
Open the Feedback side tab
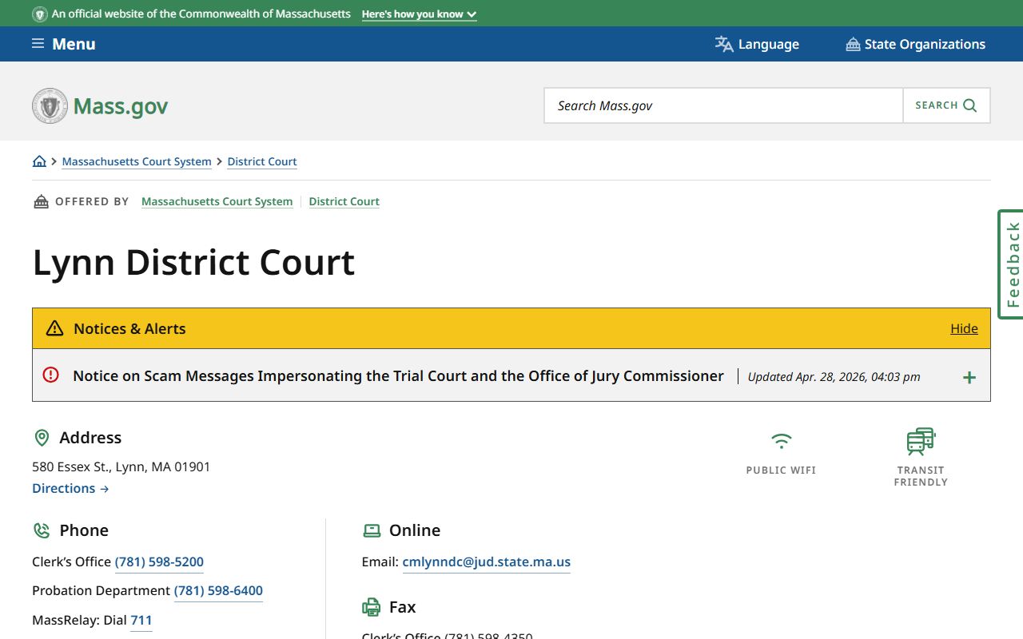coord(1011,264)
